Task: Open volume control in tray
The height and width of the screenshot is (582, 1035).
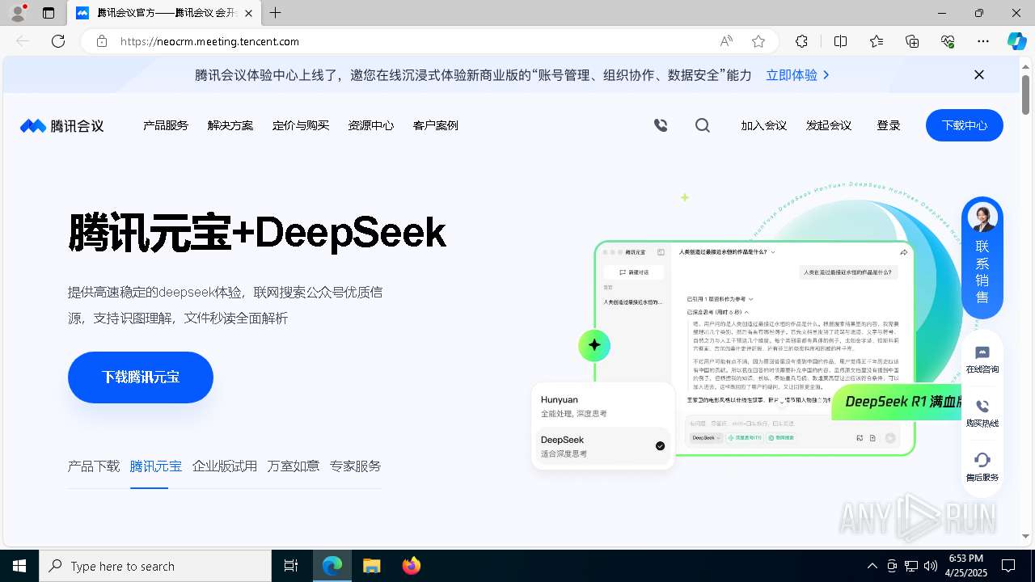Action: point(930,566)
